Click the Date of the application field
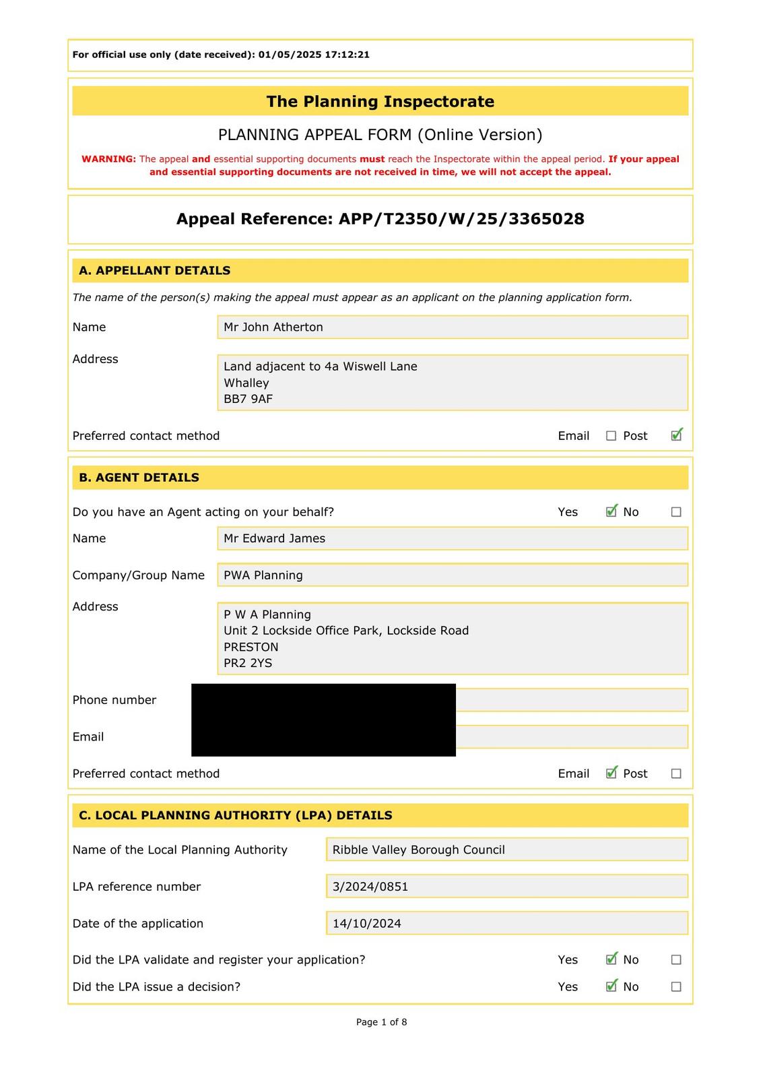This screenshot has height=1078, width=761. pos(506,923)
